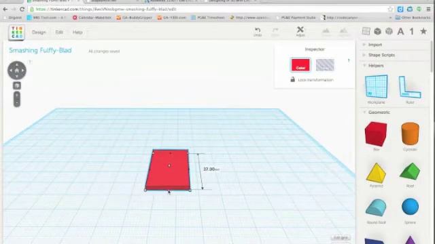Screen dimensions: 435x244
Task: Open the PG&E Payment Studio bookmark
Action: pyautogui.click(x=296, y=18)
